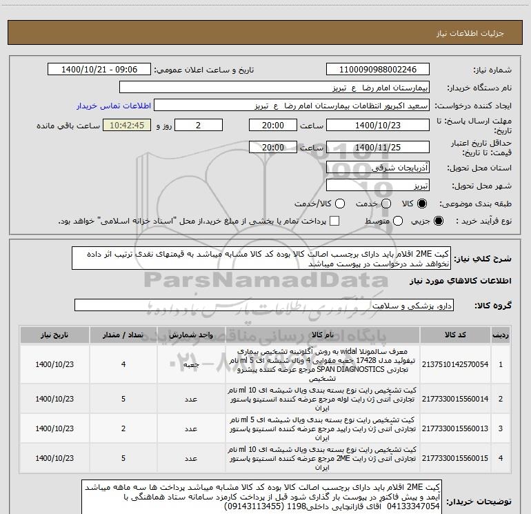Click the ردیف column header
The height and width of the screenshot is (514, 531).
[501, 335]
